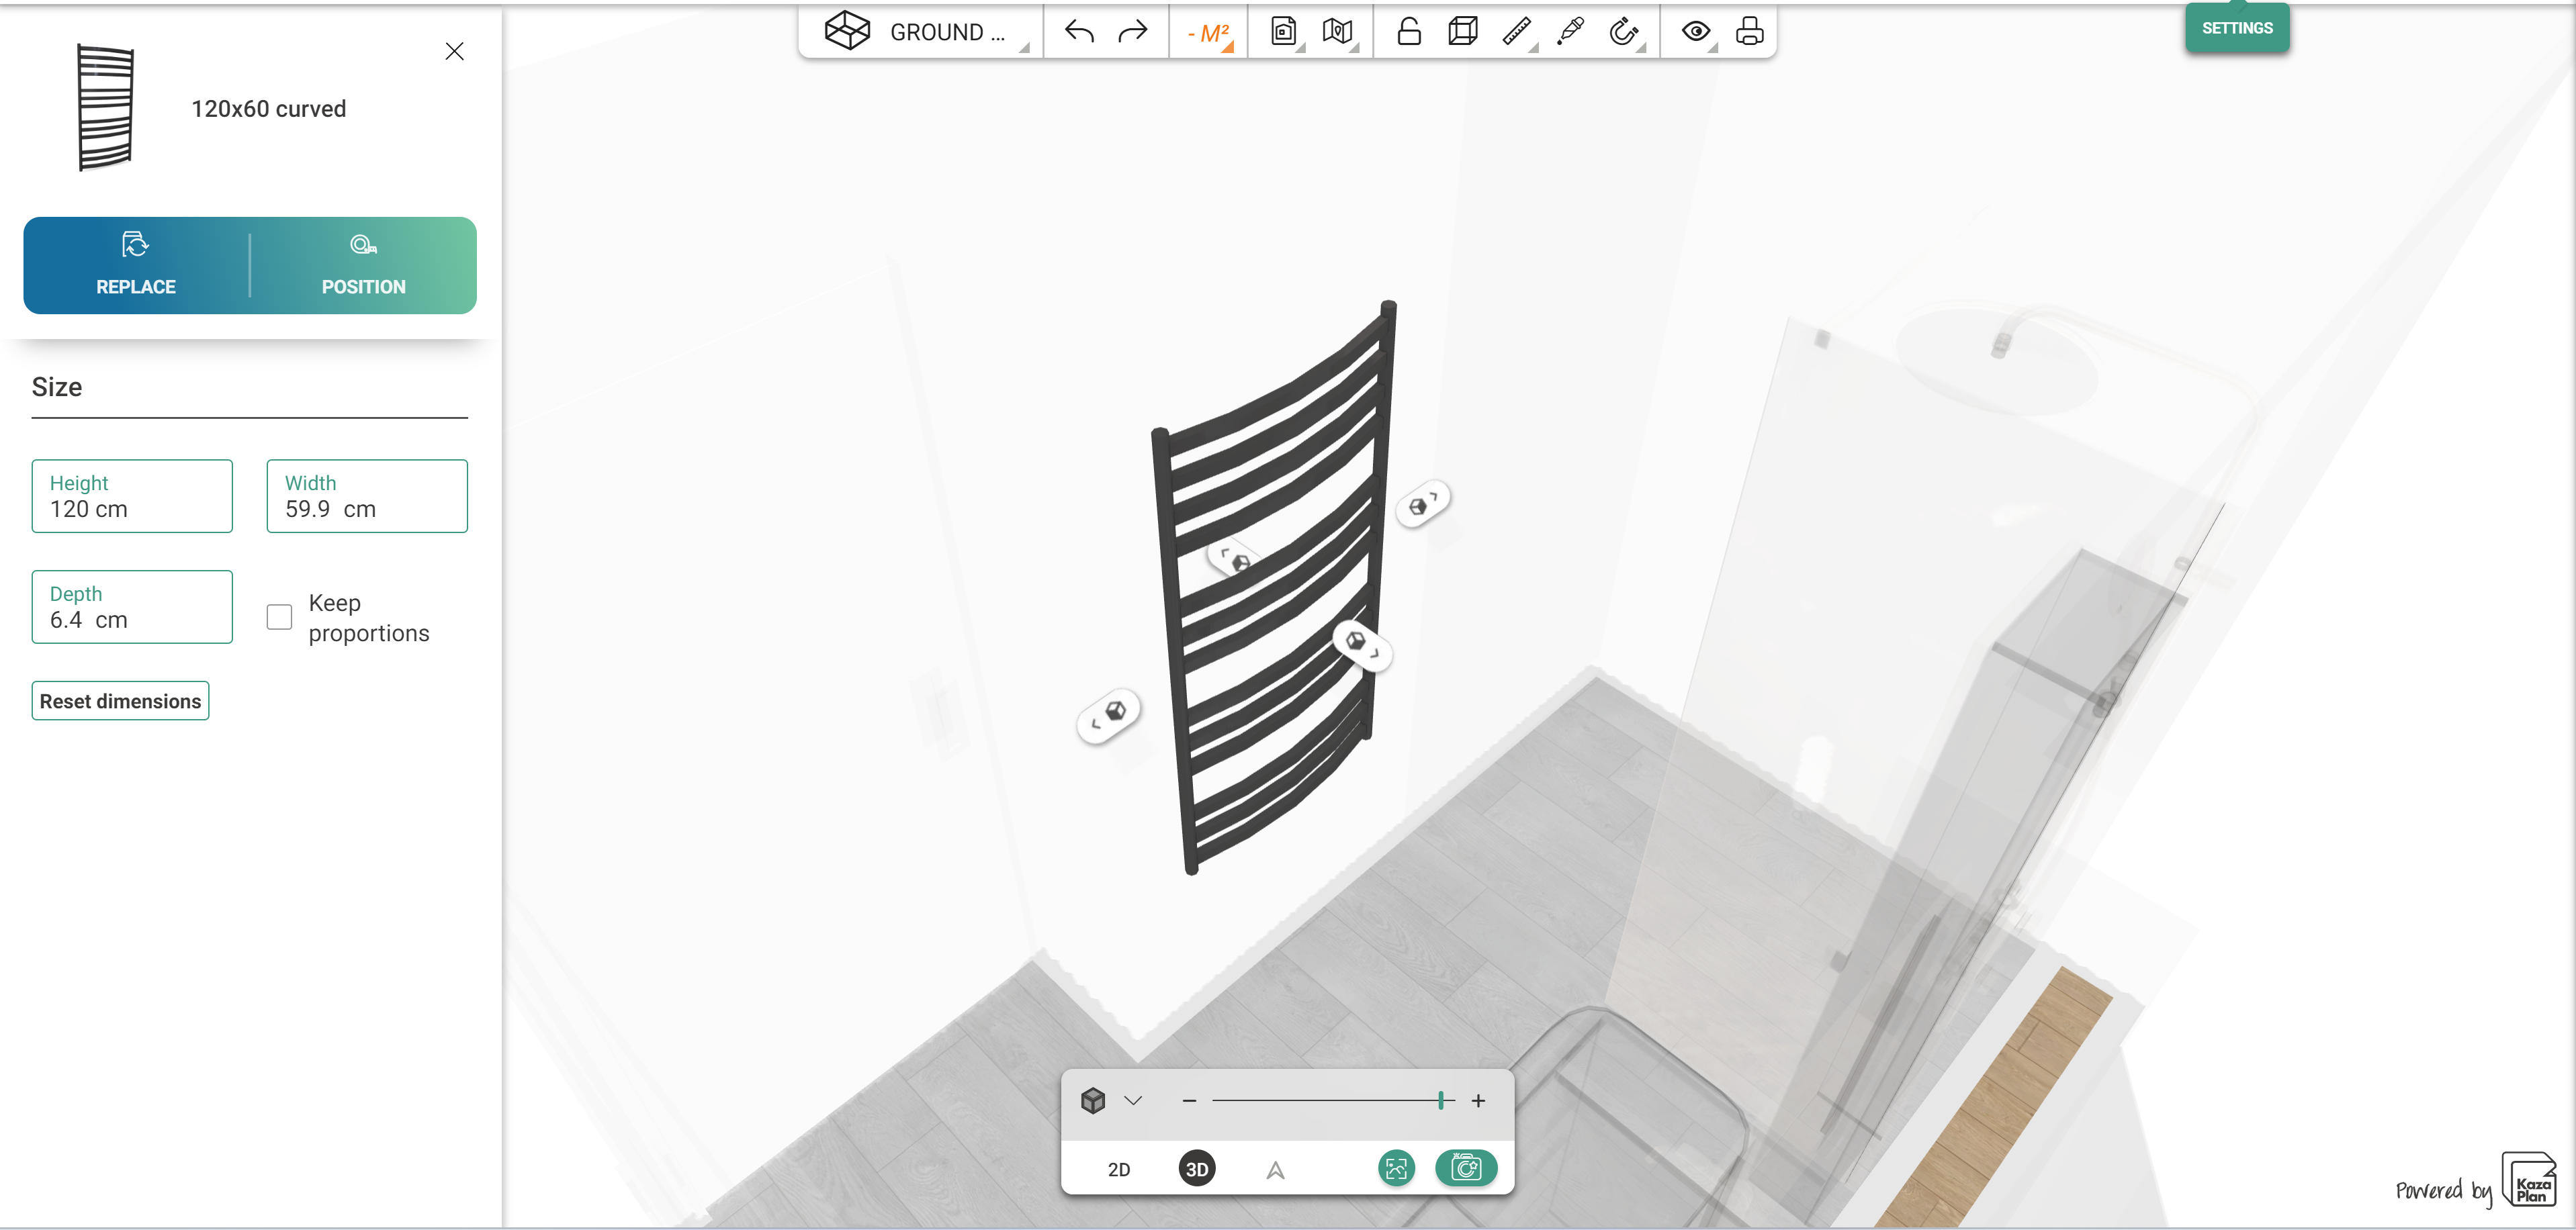
Task: Click the towel radiator thumbnail image
Action: (106, 108)
